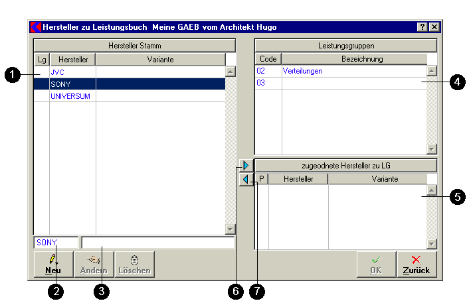Viewport: 471px width, 301px height.
Task: Click the Hersteller column header in Hersteller Stamm
Action: click(x=72, y=60)
